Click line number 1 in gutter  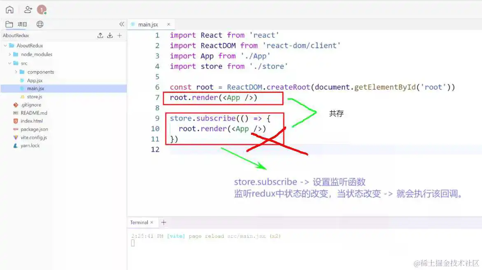click(157, 35)
